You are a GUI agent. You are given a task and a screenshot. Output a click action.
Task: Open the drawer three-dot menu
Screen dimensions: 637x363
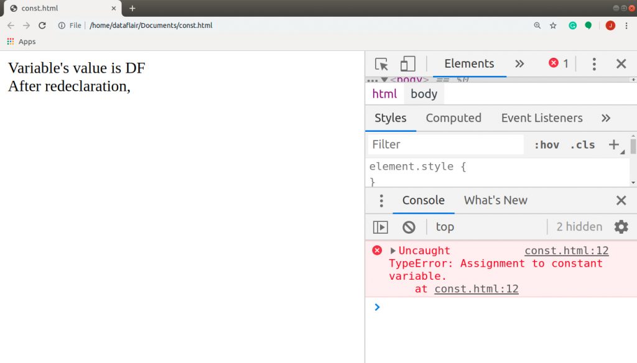pos(381,201)
